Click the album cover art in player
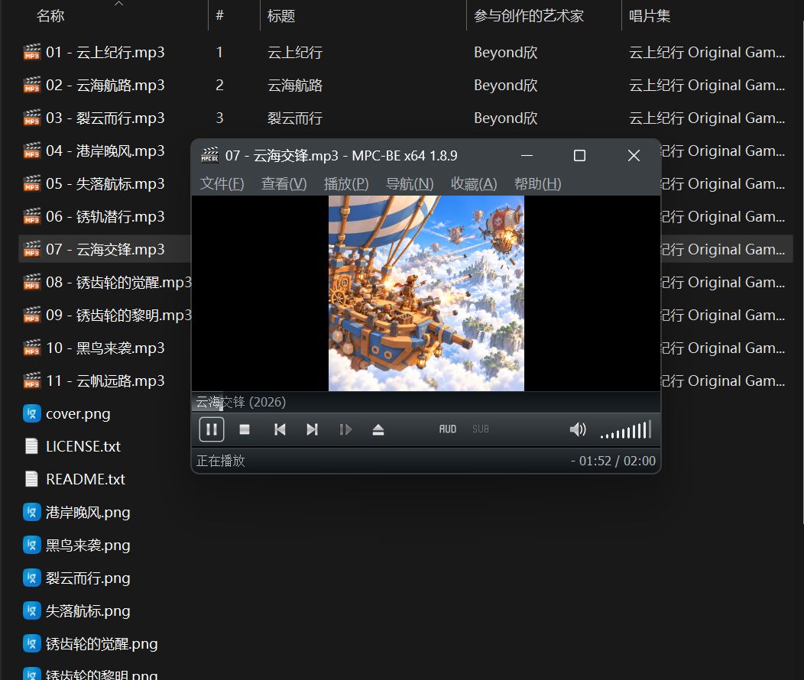The image size is (804, 680). pos(426,293)
